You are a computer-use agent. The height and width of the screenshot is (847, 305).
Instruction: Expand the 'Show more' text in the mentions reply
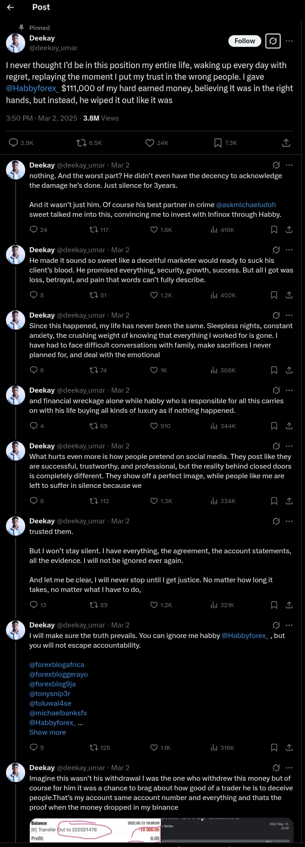click(47, 732)
